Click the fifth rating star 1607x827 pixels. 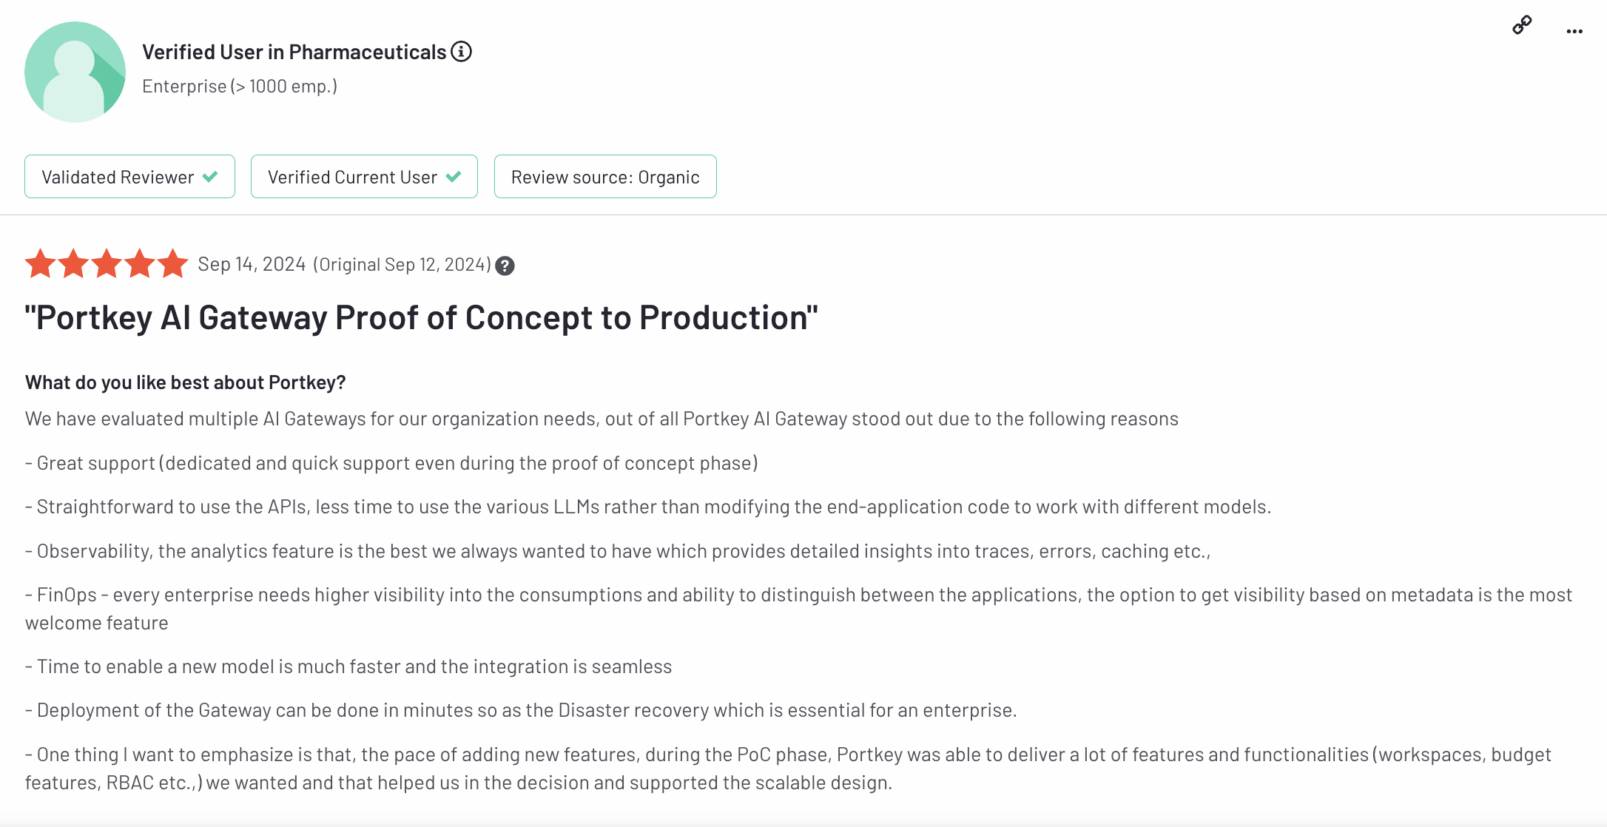(x=173, y=264)
